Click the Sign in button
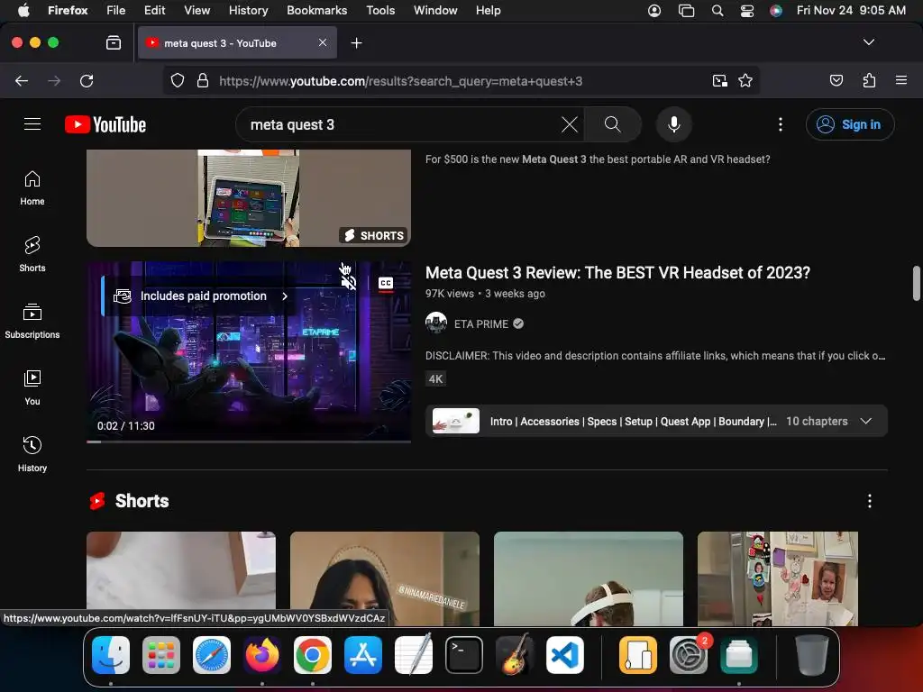923x692 pixels. (850, 124)
